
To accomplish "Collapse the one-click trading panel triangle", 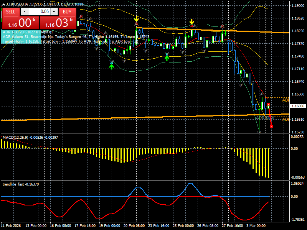I will point(3,4).
